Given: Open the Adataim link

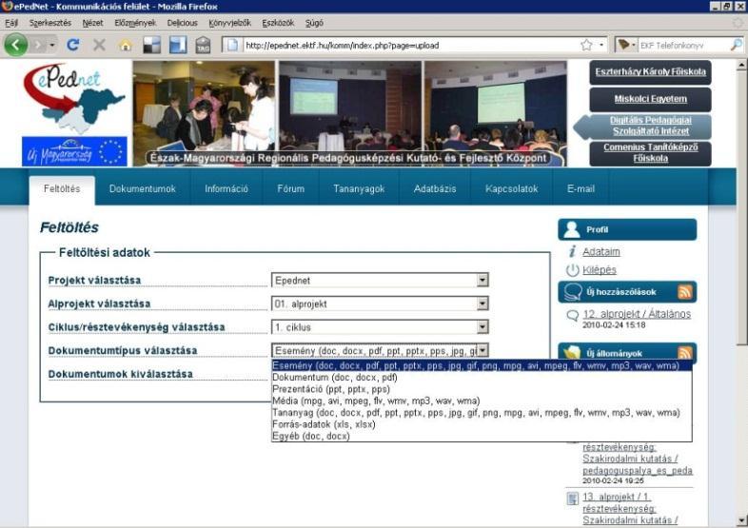Looking at the screenshot, I should pyautogui.click(x=601, y=251).
